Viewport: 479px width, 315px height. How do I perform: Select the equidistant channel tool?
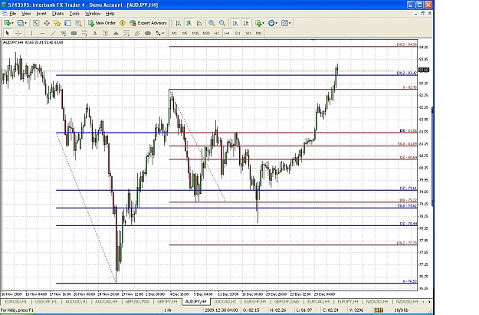coord(64,33)
